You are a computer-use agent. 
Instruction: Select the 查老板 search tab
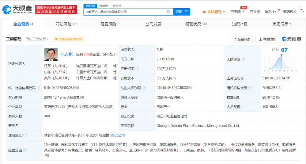[103, 6]
